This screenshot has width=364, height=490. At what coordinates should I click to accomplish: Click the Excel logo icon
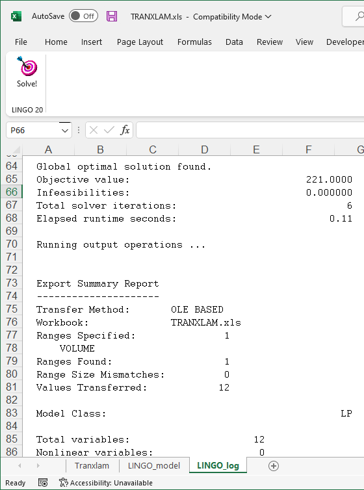[x=16, y=16]
